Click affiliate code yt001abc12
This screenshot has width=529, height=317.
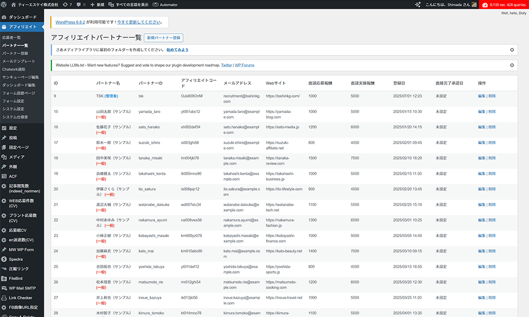coord(190,111)
